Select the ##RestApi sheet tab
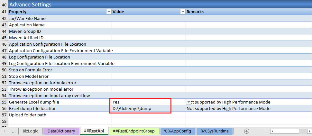The image size is (312, 136). point(94,131)
